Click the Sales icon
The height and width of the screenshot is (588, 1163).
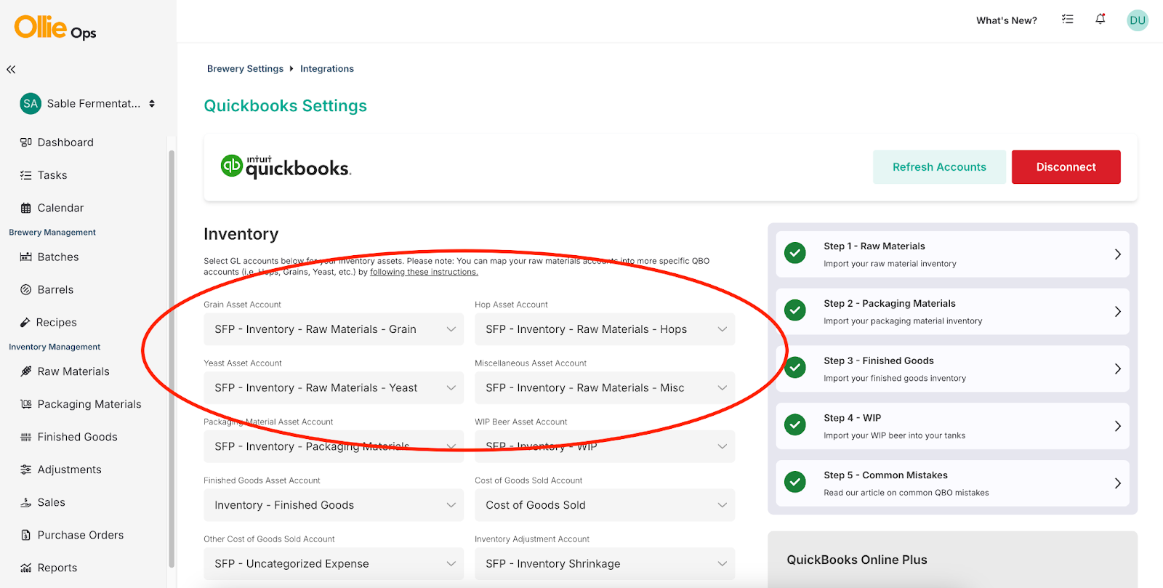point(26,502)
